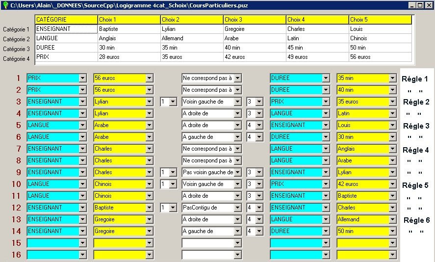Click the Choix 3 column header
Viewport: 435px width, 262px height.
tap(255, 20)
